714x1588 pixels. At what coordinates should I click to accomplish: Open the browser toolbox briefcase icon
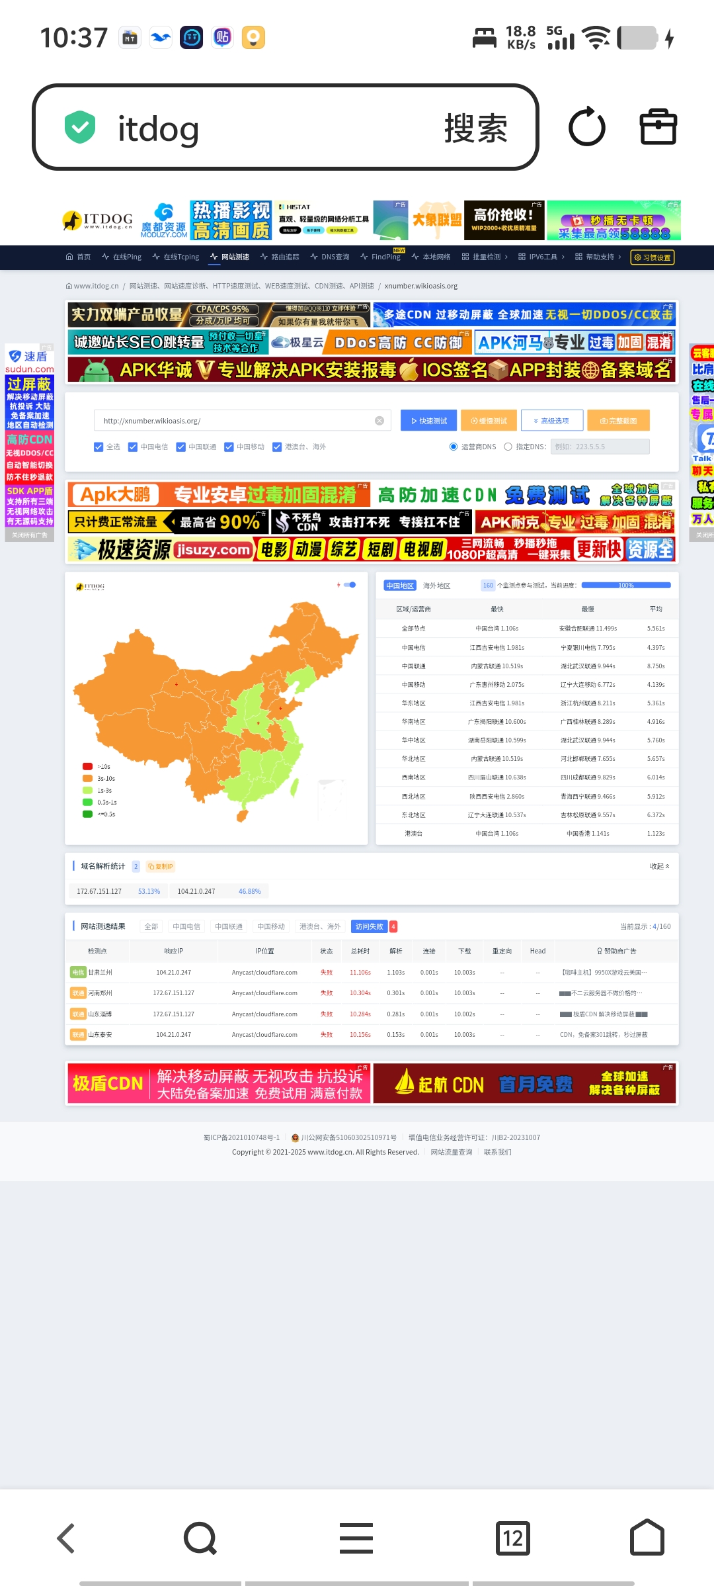[x=658, y=127]
